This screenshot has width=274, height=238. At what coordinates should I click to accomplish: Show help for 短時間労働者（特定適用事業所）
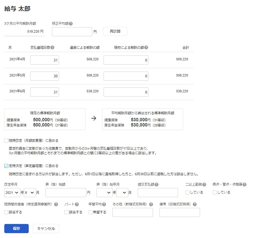pos(56,204)
